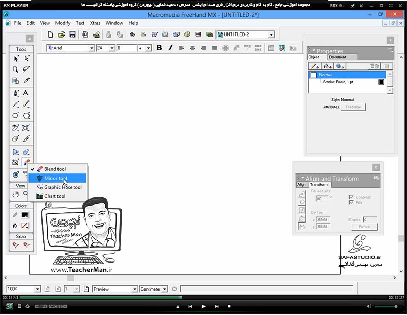Select the Knife tool
The width and height of the screenshot is (407, 315).
(x=26, y=139)
